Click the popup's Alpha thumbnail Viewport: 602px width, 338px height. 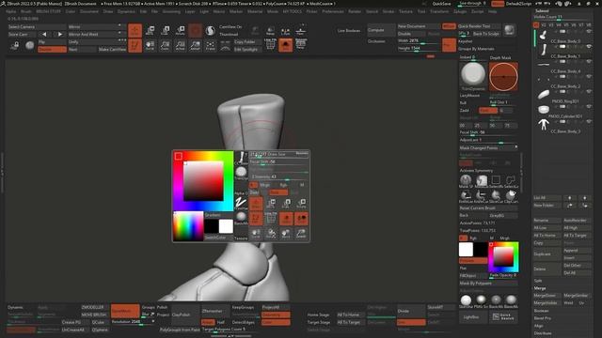(x=241, y=187)
